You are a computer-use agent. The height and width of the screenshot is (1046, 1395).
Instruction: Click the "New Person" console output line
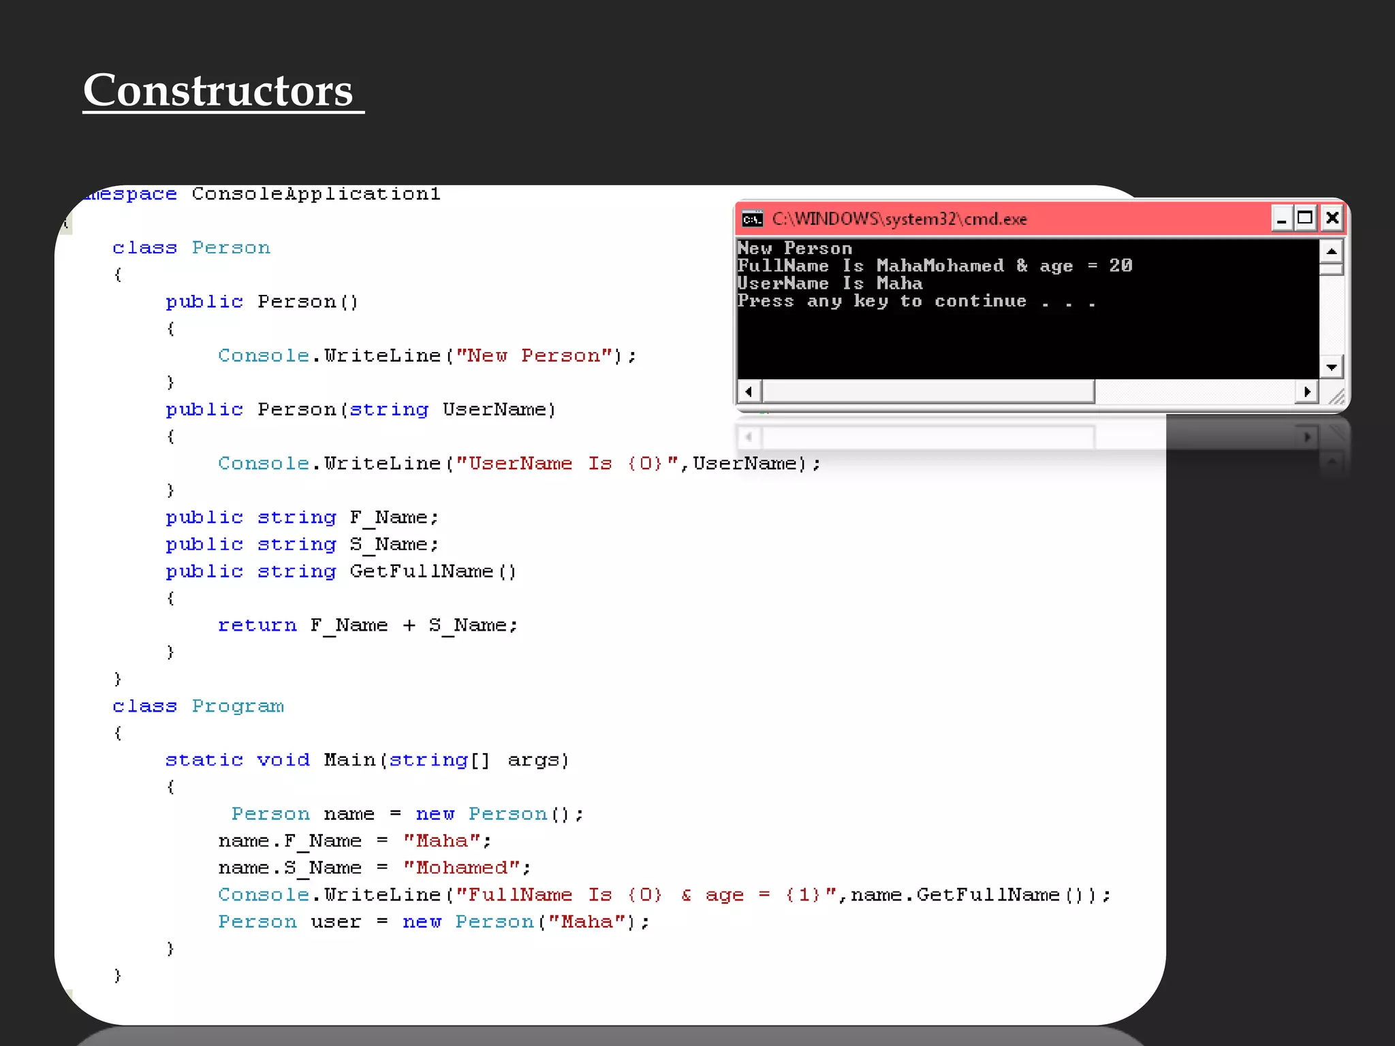[795, 249]
